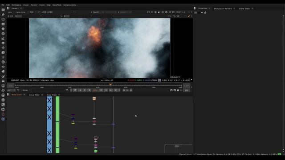Open the Deep nodes toolbar menu
The width and height of the screenshot is (285, 160).
pyautogui.click(x=3, y=62)
